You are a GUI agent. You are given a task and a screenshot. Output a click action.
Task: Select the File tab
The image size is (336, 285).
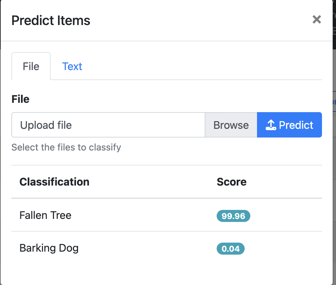(x=31, y=66)
